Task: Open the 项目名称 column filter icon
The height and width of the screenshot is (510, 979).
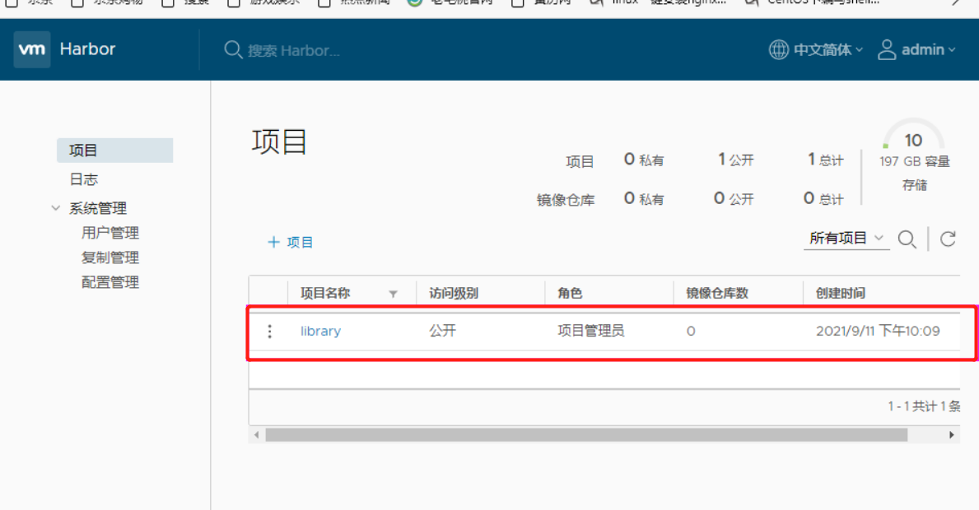Action: tap(394, 293)
